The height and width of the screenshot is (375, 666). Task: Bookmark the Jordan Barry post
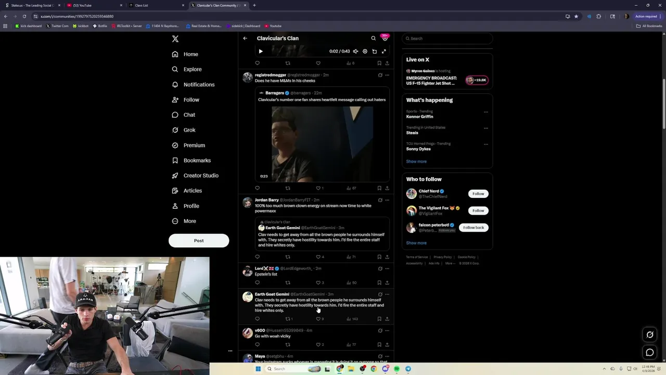coord(379,257)
